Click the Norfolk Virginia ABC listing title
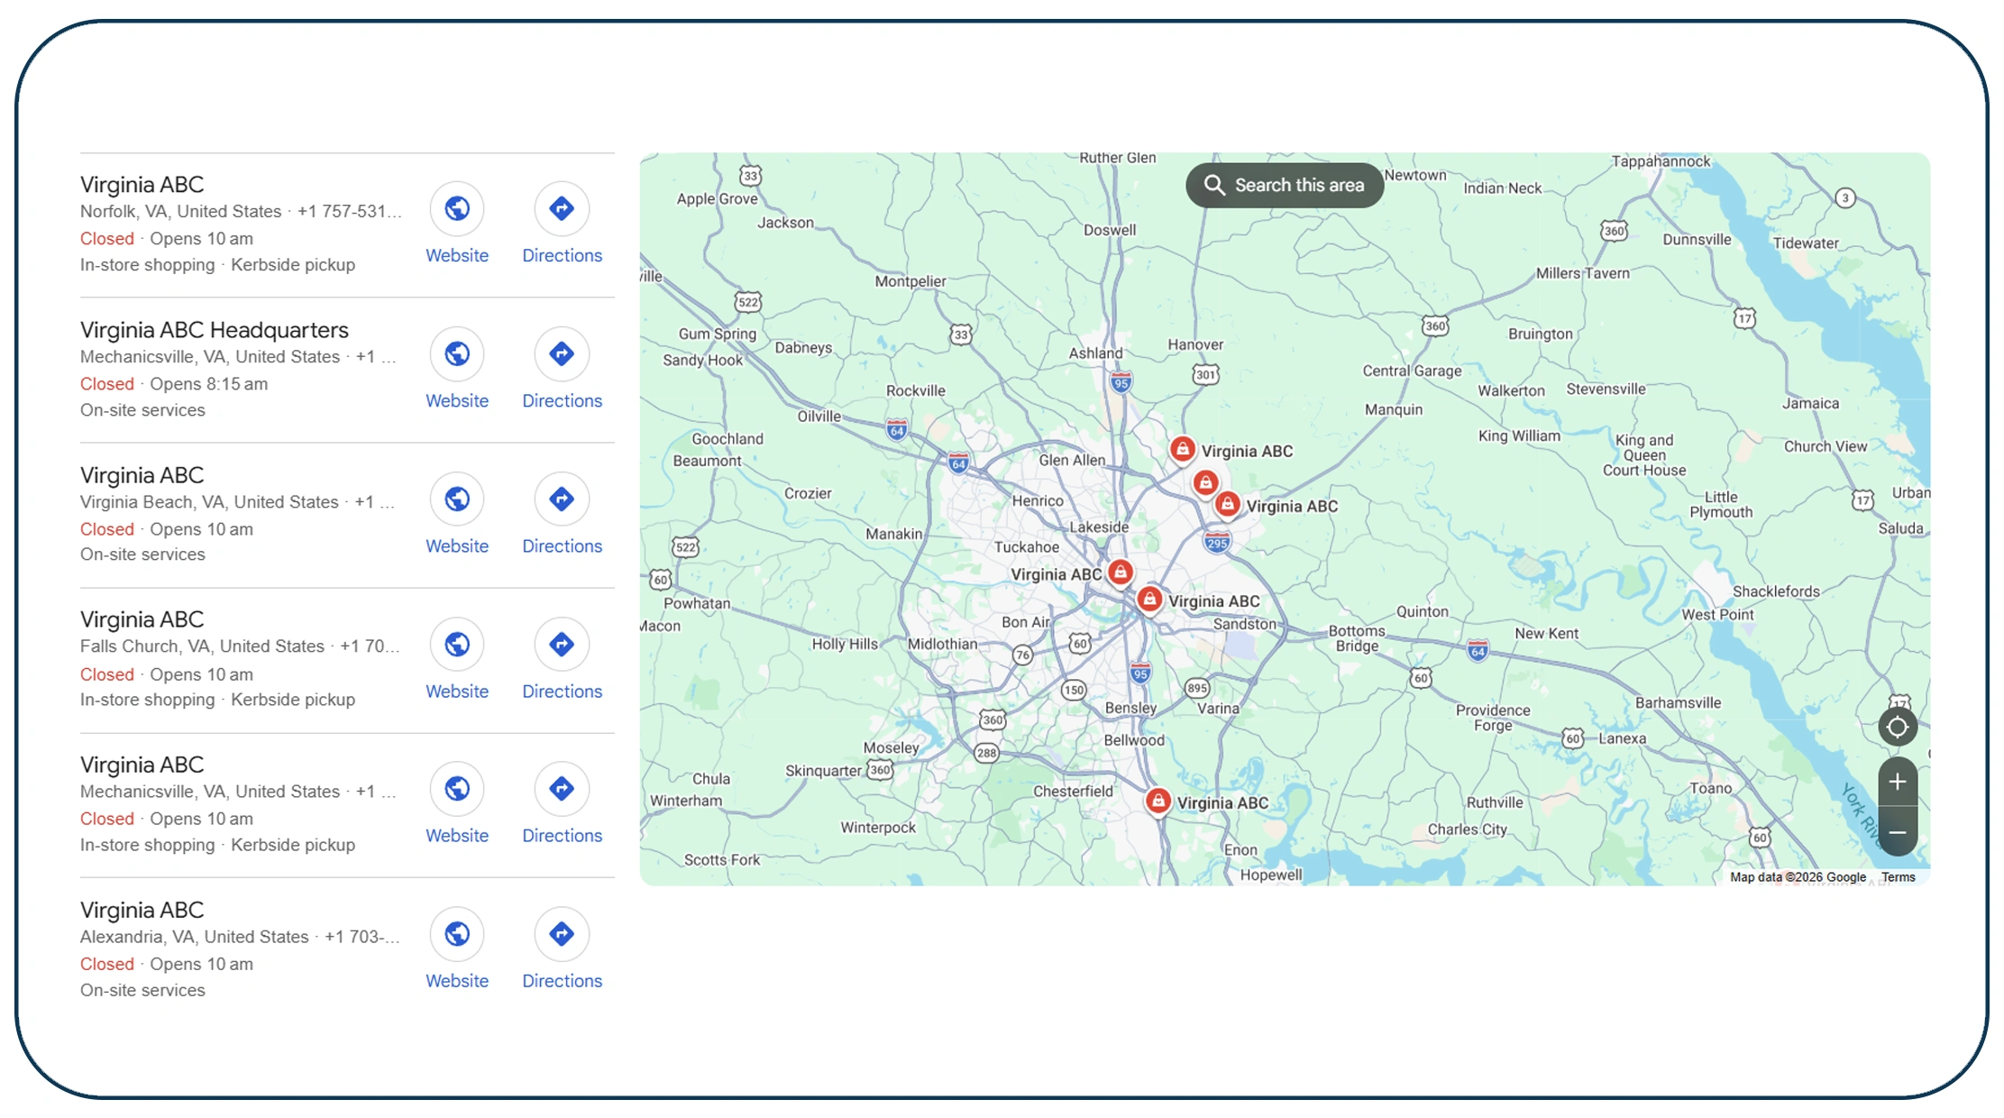This screenshot has width=2004, height=1118. tap(142, 184)
